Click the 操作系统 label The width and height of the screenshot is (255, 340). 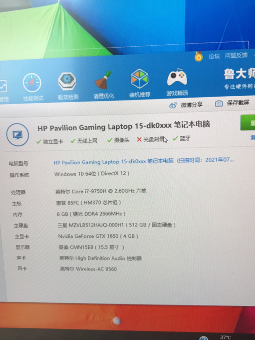click(x=19, y=175)
